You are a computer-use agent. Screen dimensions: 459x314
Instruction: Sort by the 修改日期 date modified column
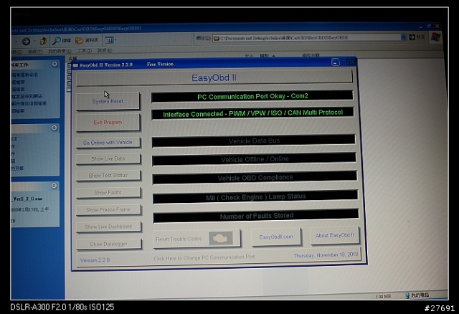point(311,55)
